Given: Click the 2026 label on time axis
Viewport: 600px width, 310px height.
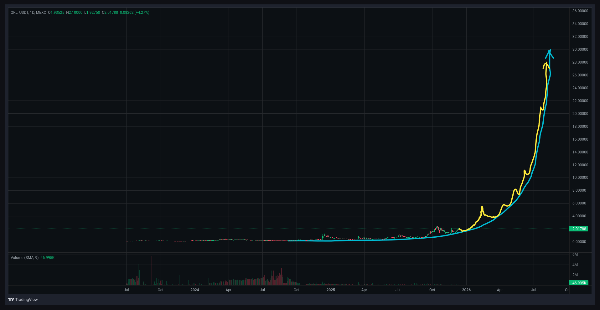Looking at the screenshot, I should [466, 290].
